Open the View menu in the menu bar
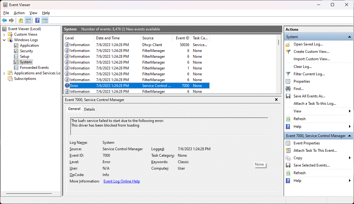 click(x=33, y=13)
